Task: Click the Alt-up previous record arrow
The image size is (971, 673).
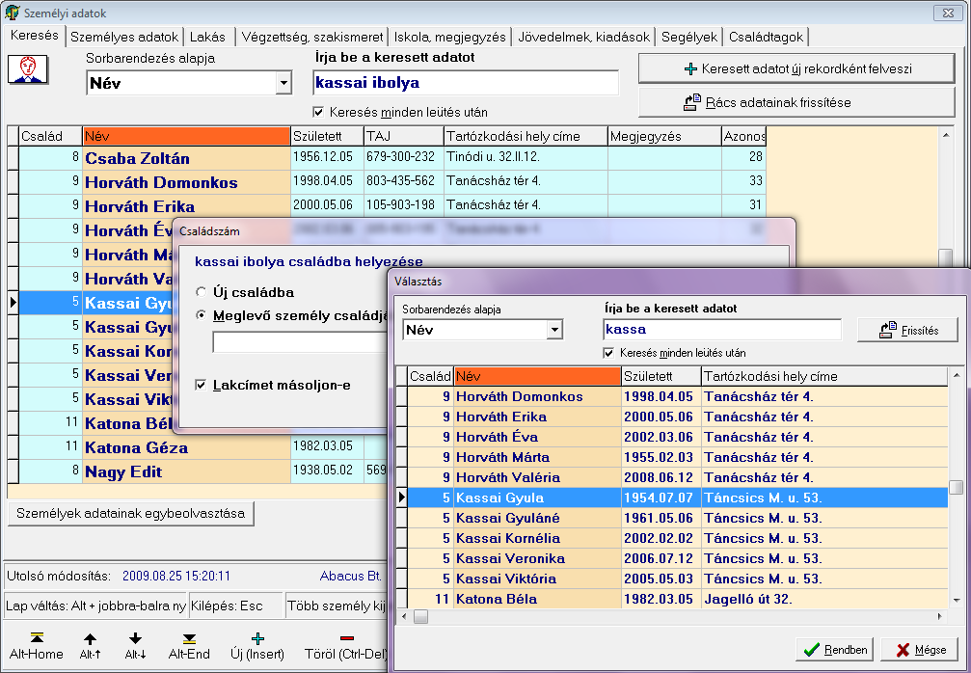Action: pyautogui.click(x=90, y=639)
